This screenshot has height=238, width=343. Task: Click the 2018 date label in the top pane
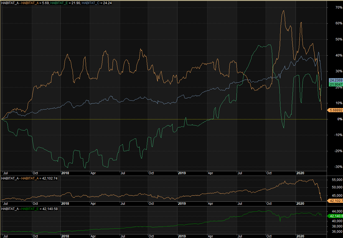pos(65,173)
